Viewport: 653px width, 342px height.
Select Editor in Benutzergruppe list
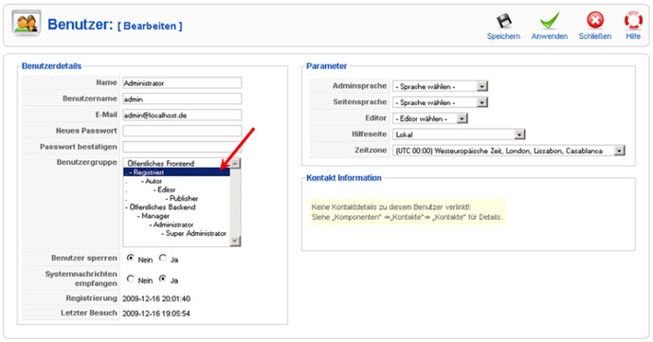(176, 189)
